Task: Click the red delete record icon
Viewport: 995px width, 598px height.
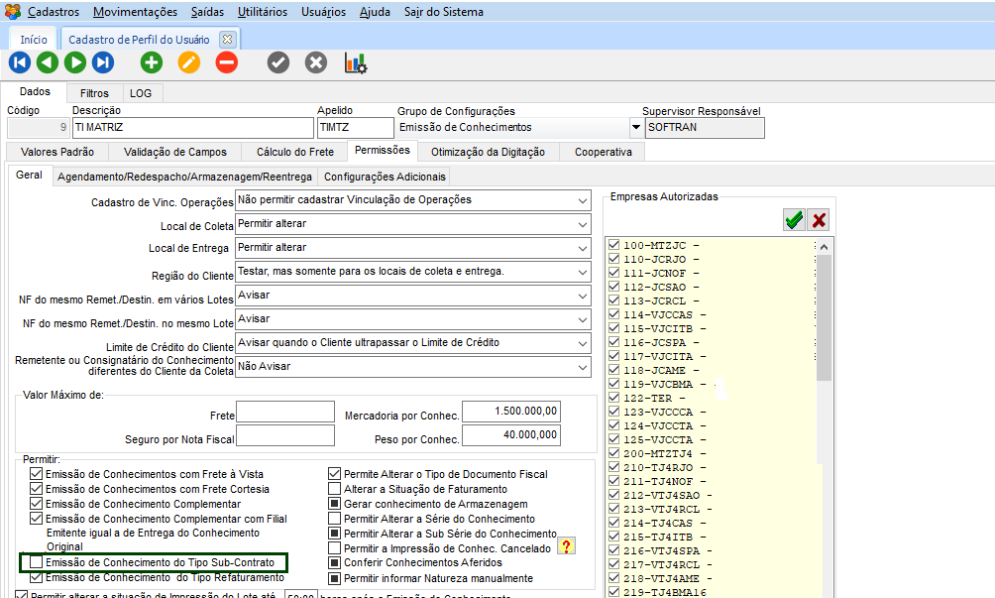Action: point(226,62)
